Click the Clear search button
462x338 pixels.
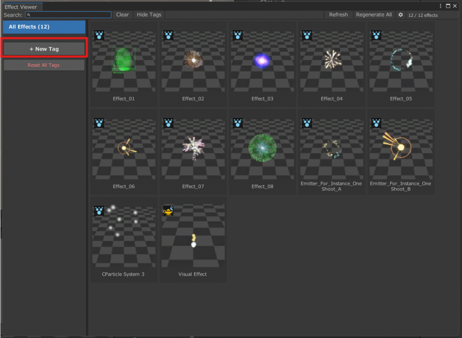point(122,15)
